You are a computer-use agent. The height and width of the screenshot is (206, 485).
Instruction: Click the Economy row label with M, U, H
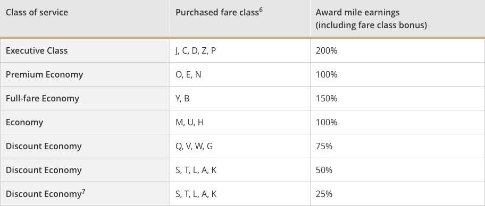click(24, 122)
